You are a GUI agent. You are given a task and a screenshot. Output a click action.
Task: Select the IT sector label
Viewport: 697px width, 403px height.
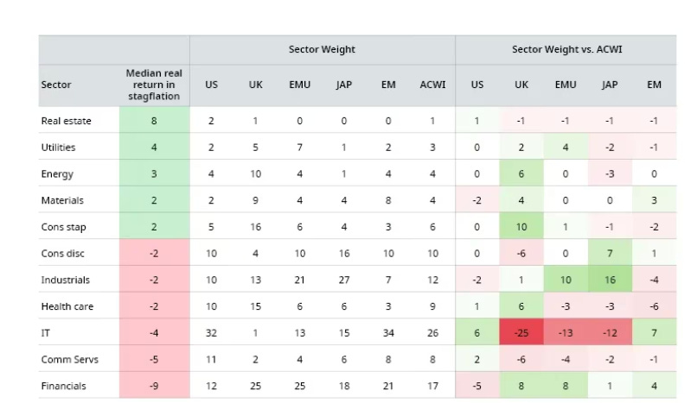(x=45, y=333)
